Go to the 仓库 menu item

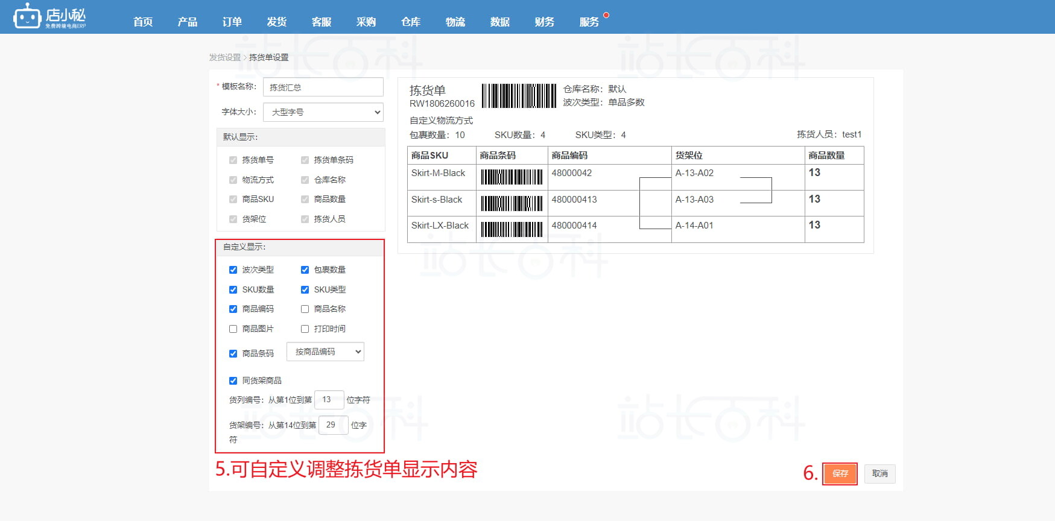(x=410, y=22)
